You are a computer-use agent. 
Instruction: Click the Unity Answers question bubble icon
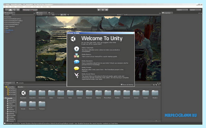(77, 62)
